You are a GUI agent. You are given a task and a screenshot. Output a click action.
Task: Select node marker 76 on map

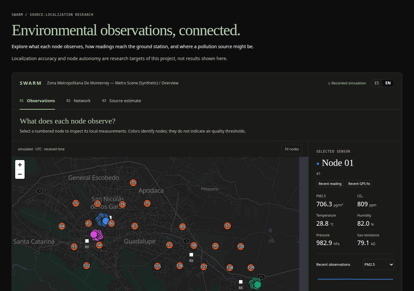[x=76, y=203]
